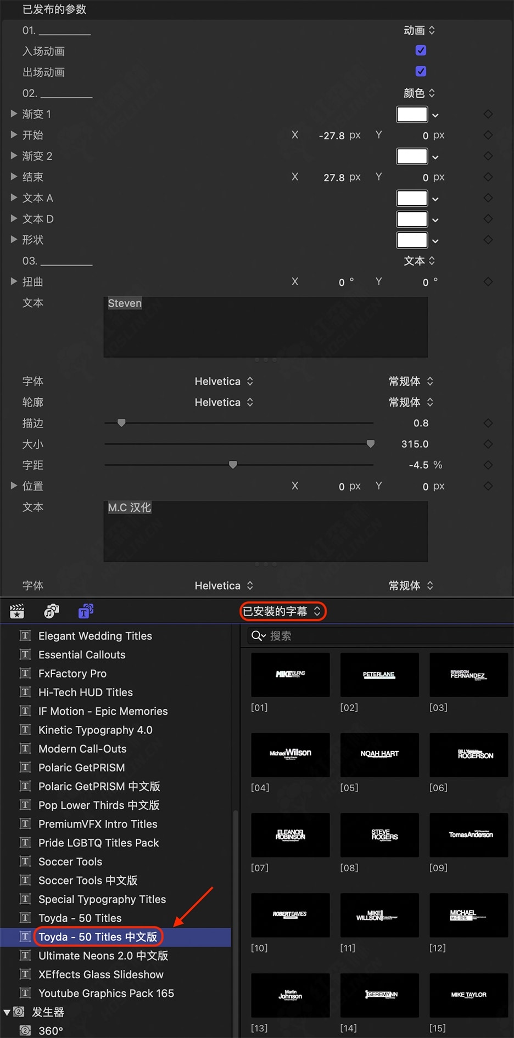514x1038 pixels.
Task: Open 轮廓 Helvetica font dropdown
Action: point(224,402)
